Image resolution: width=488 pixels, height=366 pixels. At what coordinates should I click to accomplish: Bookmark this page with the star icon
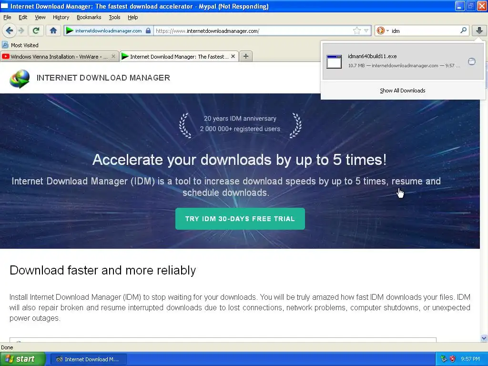click(356, 30)
